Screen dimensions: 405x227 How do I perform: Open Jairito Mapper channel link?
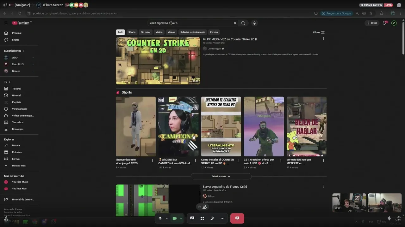pos(215,49)
